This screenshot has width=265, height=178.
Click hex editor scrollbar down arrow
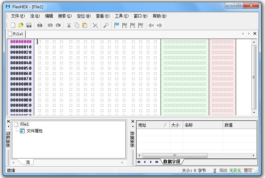point(254,112)
